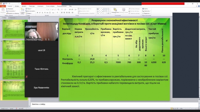Align text right in the paragraph group
The width and height of the screenshot is (200, 112).
point(67,12)
